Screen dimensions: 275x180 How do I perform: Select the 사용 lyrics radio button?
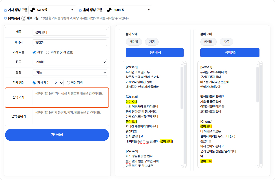[34, 52]
